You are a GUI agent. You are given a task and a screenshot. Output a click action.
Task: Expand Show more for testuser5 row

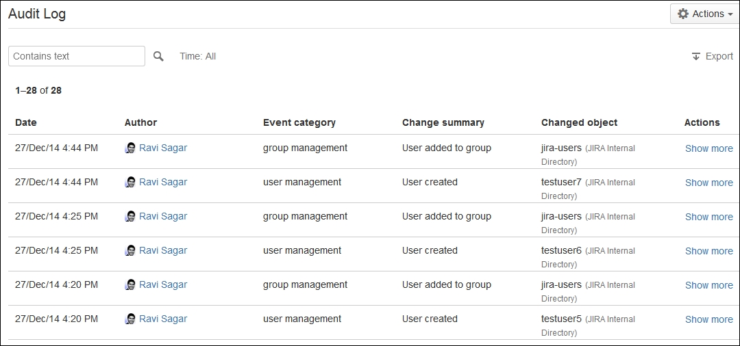[709, 319]
